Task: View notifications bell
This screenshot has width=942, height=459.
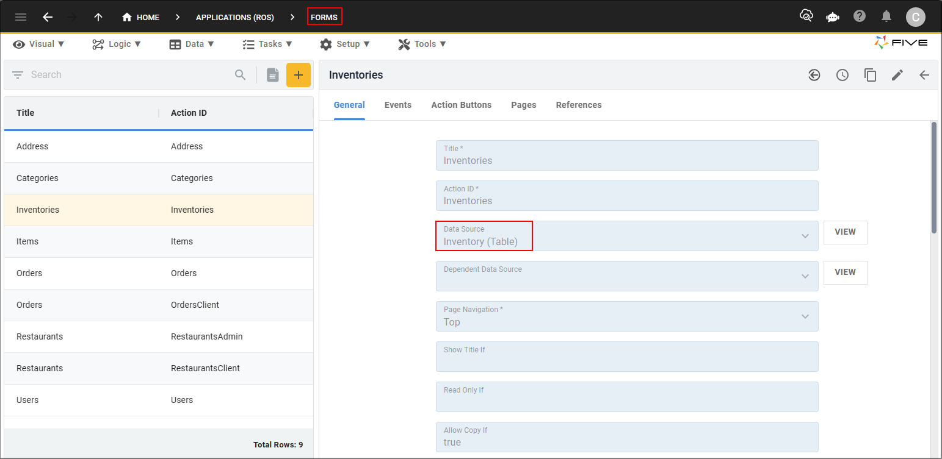Action: [x=886, y=16]
